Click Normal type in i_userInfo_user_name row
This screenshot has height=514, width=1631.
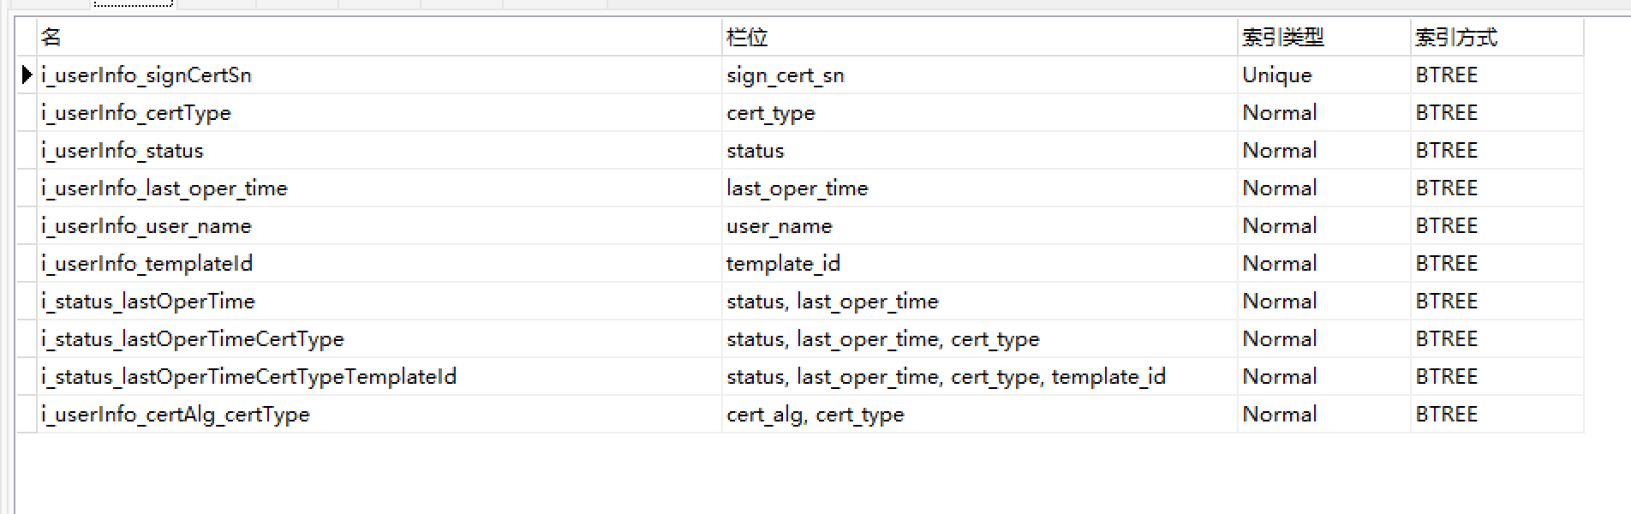(x=1323, y=226)
